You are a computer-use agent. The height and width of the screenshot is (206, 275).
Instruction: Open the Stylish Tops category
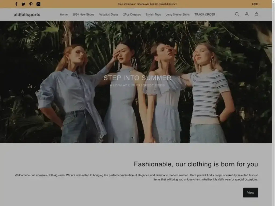[153, 14]
